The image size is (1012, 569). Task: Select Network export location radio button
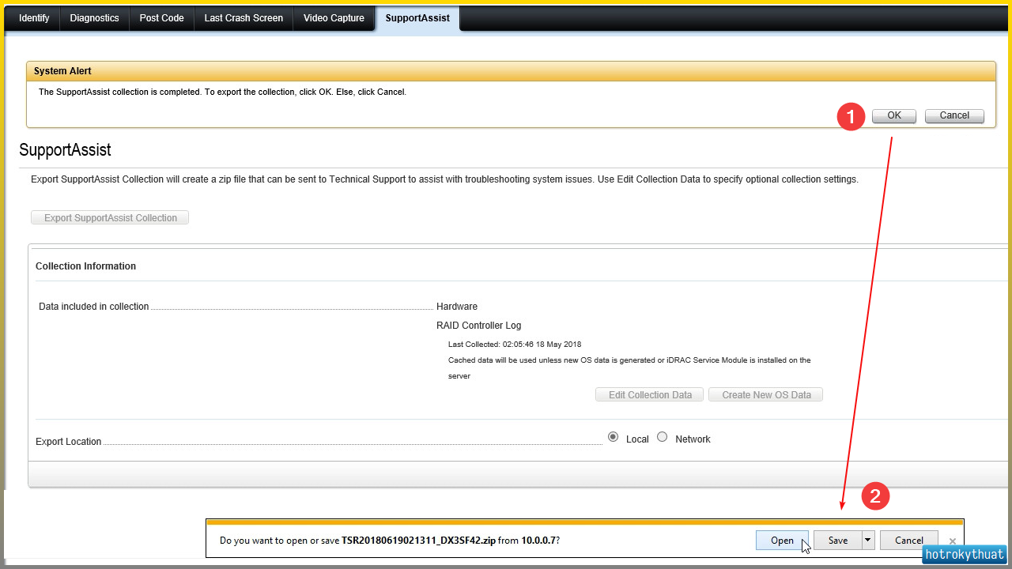click(663, 437)
